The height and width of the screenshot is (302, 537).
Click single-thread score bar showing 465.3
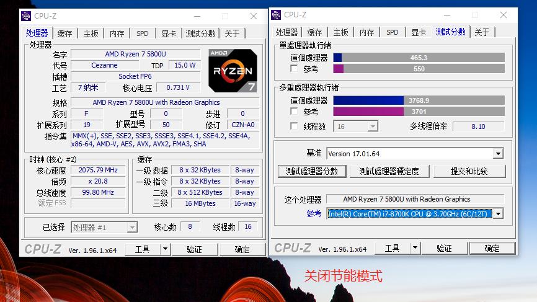point(419,58)
